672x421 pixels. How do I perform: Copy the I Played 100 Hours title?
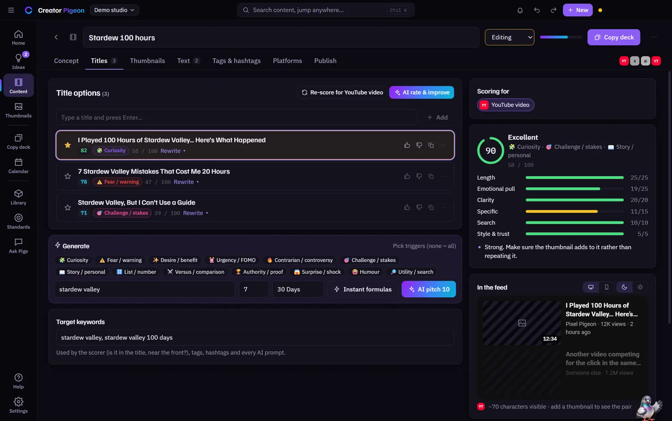(431, 145)
